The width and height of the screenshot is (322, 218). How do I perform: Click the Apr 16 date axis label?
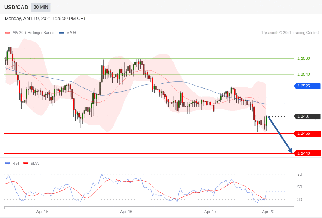pos(126,212)
